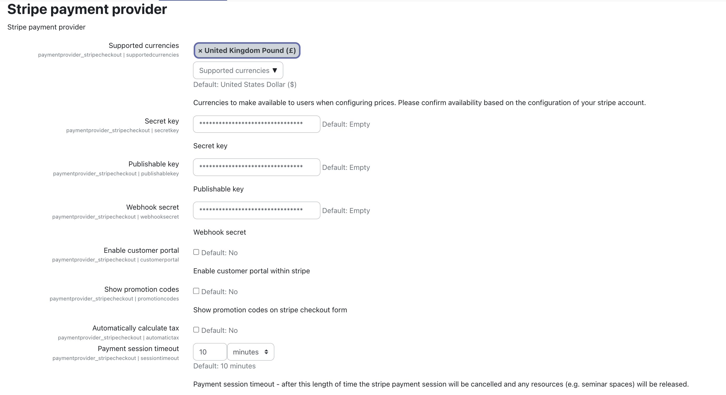Viewport: 726px width, 395px height.
Task: Check Automatically calculate tax
Action: tap(196, 330)
